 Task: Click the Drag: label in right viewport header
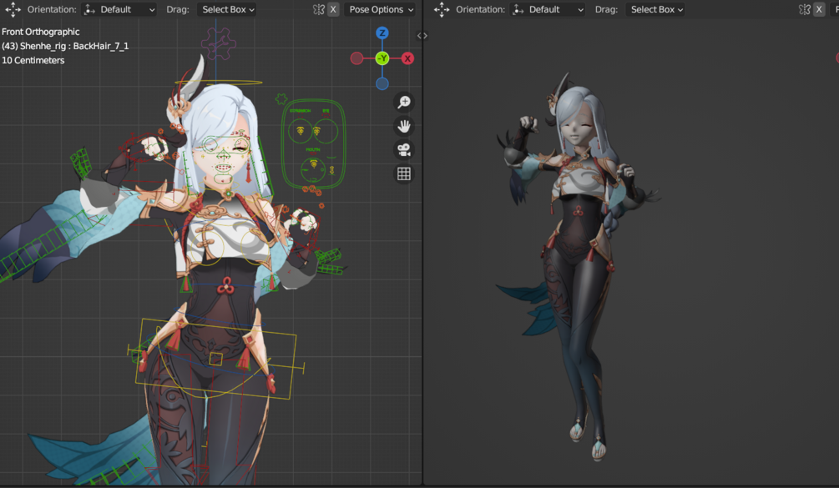click(x=606, y=9)
